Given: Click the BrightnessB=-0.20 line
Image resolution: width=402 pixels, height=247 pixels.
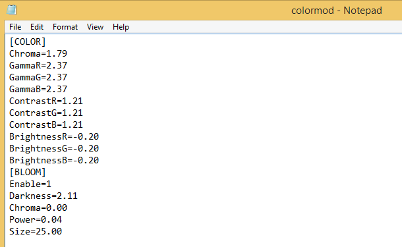Looking at the screenshot, I should [x=54, y=160].
